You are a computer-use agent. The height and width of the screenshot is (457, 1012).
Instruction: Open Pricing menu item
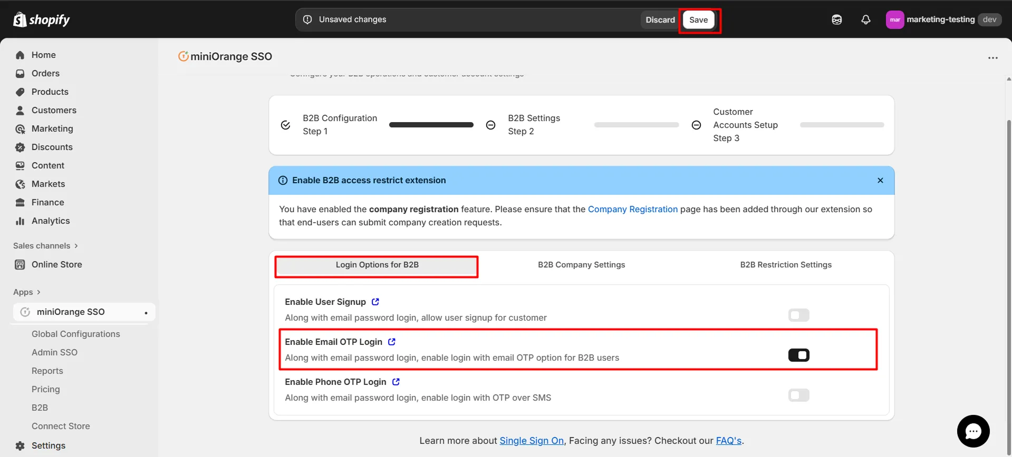45,390
